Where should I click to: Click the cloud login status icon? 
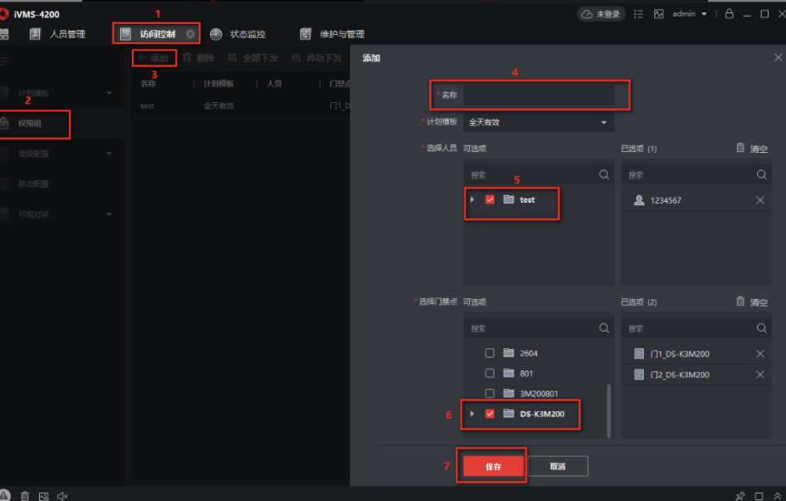tap(587, 14)
